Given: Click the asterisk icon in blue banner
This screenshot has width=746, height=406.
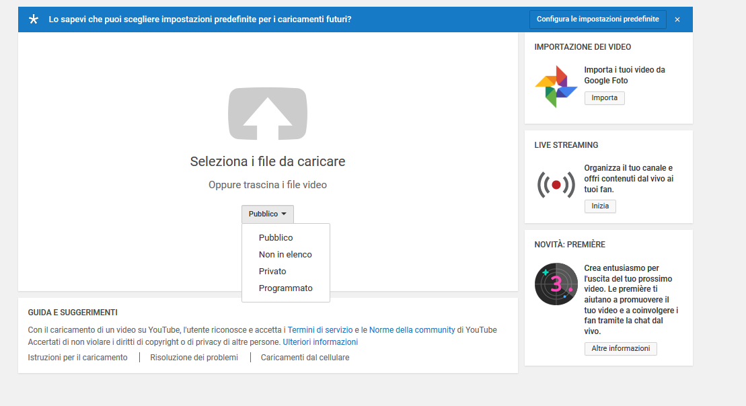Looking at the screenshot, I should [x=34, y=19].
